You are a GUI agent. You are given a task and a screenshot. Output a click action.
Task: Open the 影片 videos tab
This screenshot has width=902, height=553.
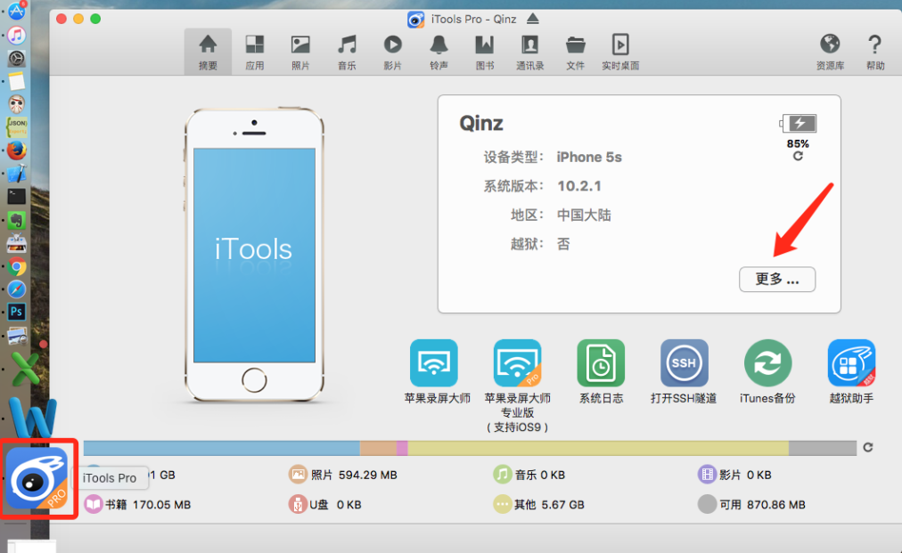click(x=392, y=52)
